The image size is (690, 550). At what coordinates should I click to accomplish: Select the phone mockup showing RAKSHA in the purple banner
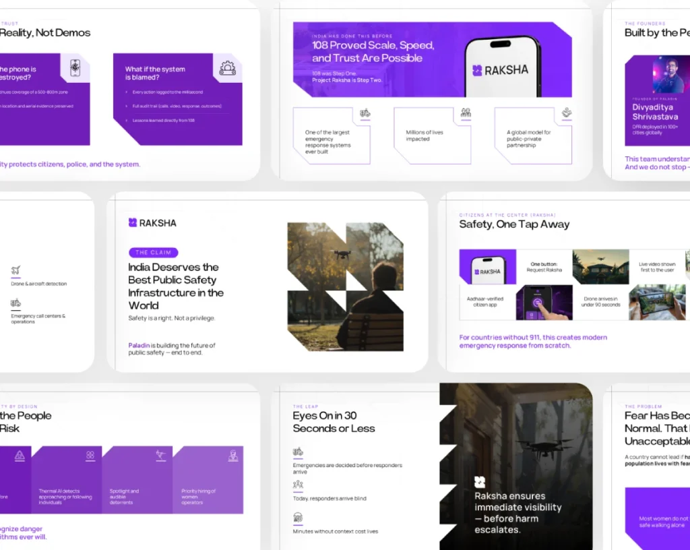click(x=503, y=67)
